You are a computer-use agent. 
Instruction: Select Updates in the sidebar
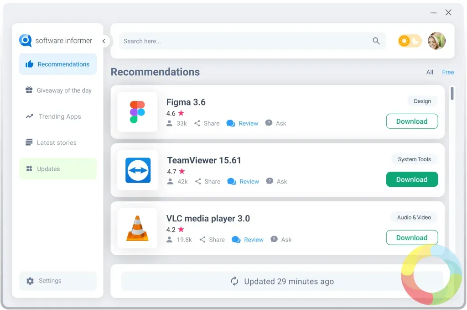58,169
